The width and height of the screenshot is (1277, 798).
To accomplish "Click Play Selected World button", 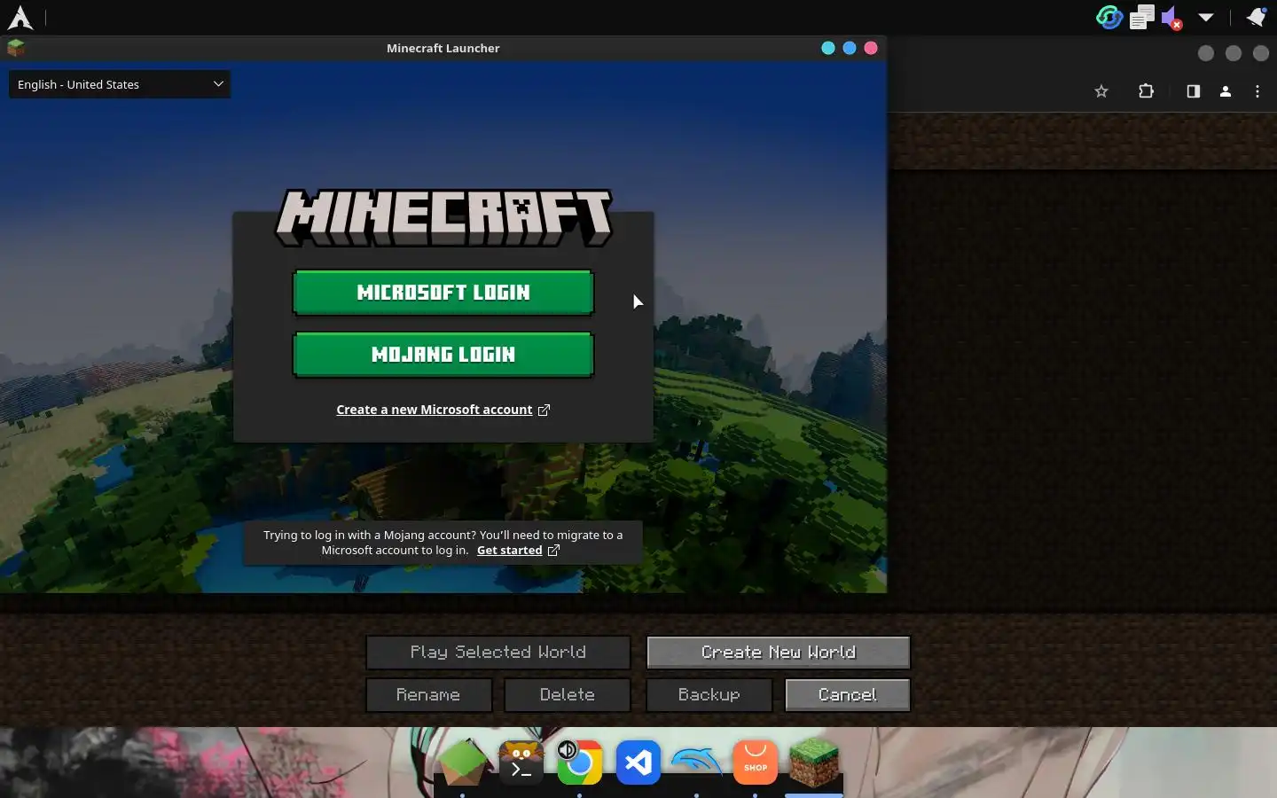I will 498,653.
